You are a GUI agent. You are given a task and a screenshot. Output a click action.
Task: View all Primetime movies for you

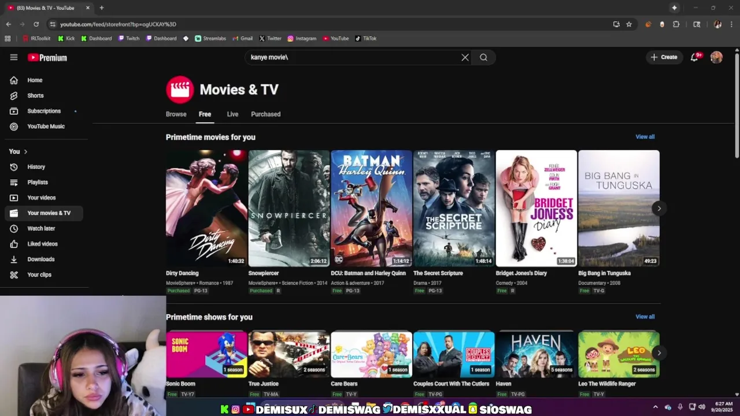point(645,137)
